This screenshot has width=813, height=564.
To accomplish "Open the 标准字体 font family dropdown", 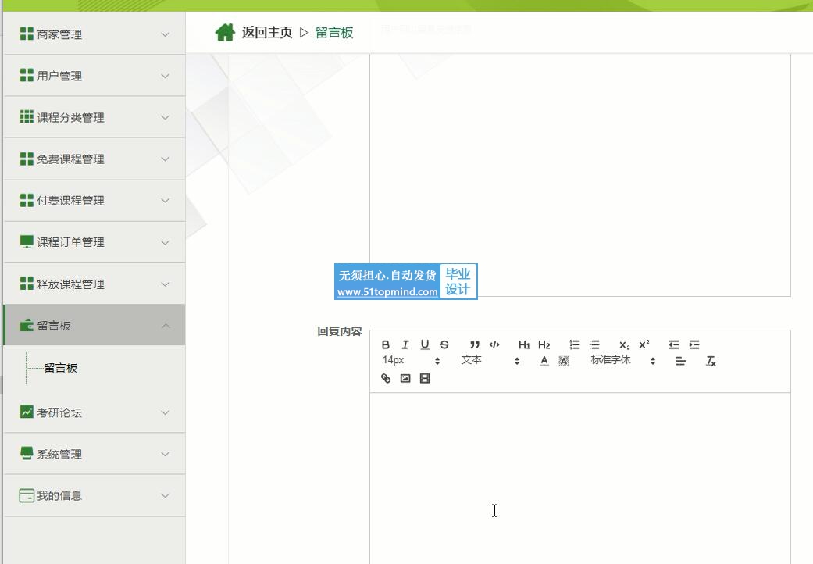I will click(x=622, y=360).
